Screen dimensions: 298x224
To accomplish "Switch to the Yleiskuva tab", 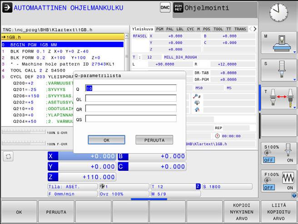I will point(143,29).
